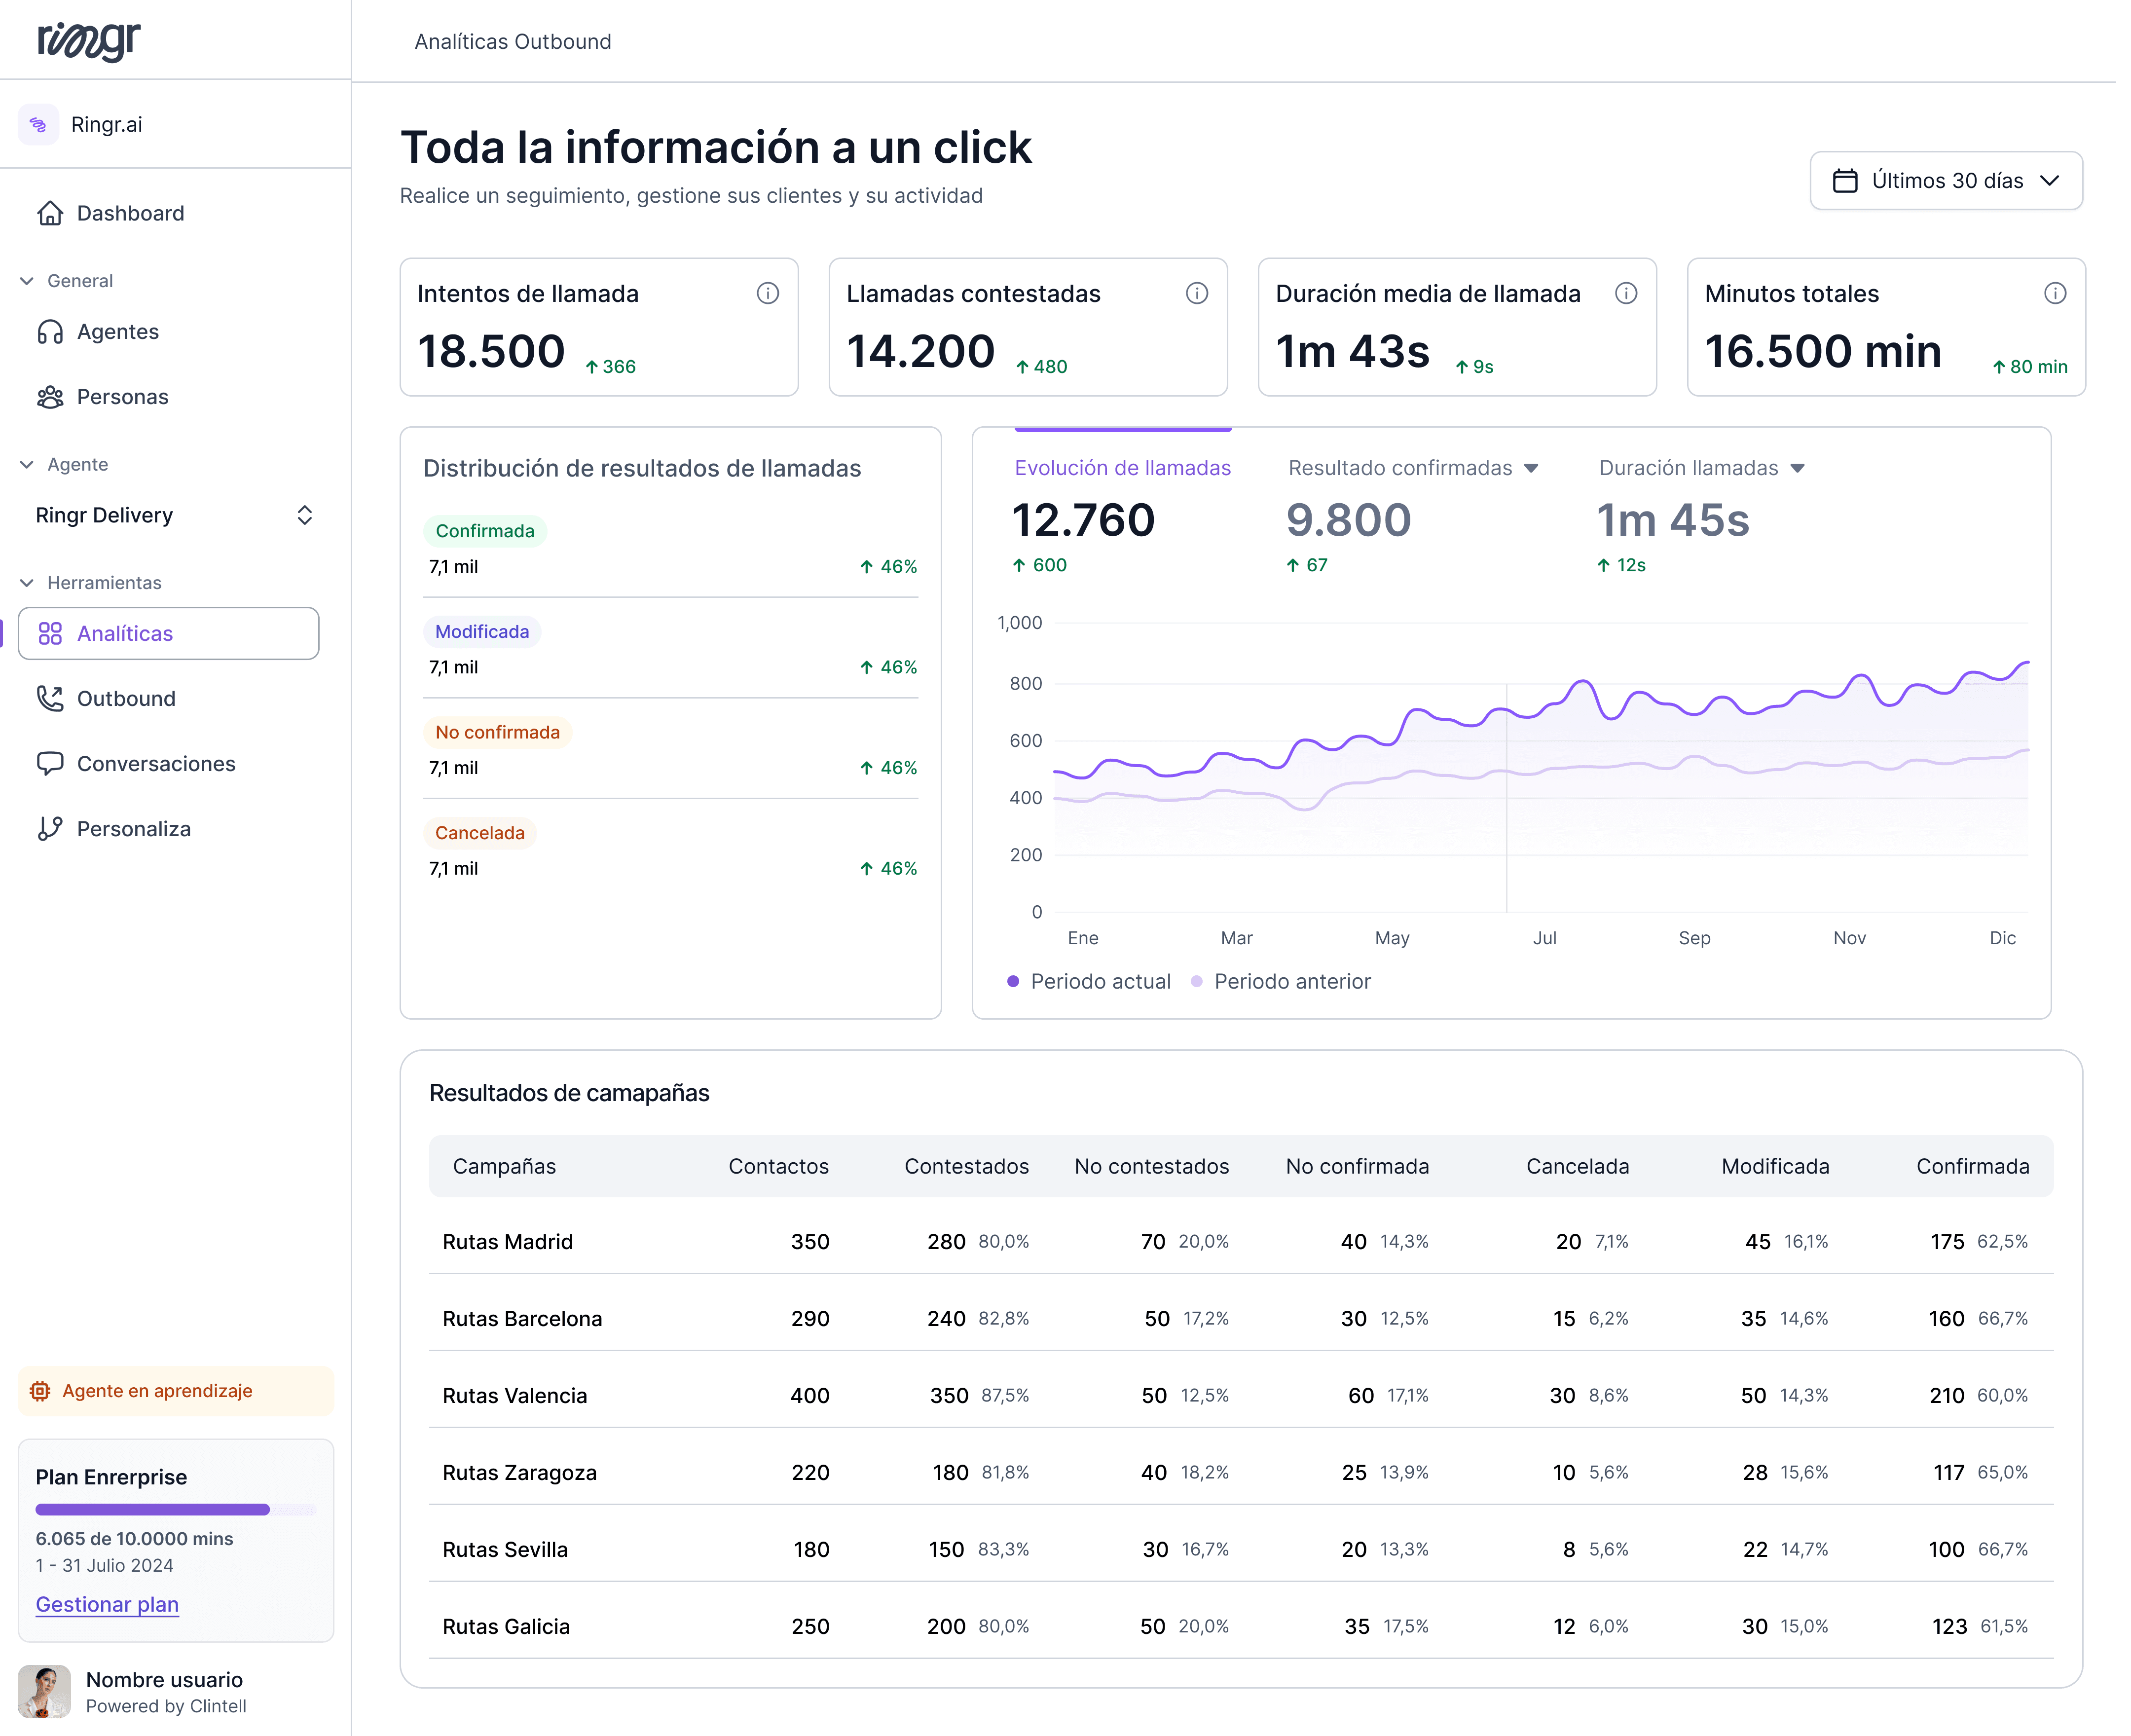Click info icon on Intentos de llamada

[x=768, y=293]
